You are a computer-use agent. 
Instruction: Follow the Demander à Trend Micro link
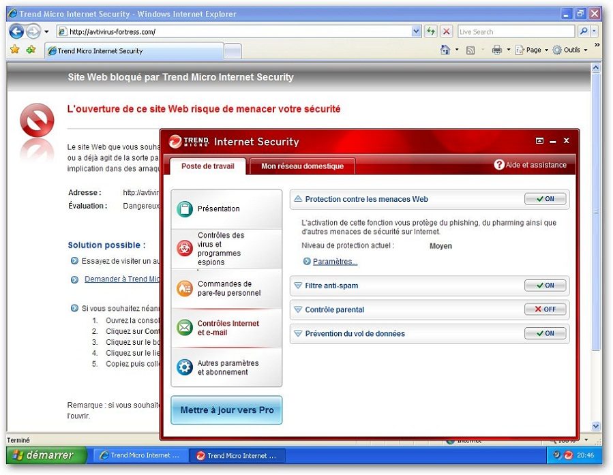coord(122,279)
